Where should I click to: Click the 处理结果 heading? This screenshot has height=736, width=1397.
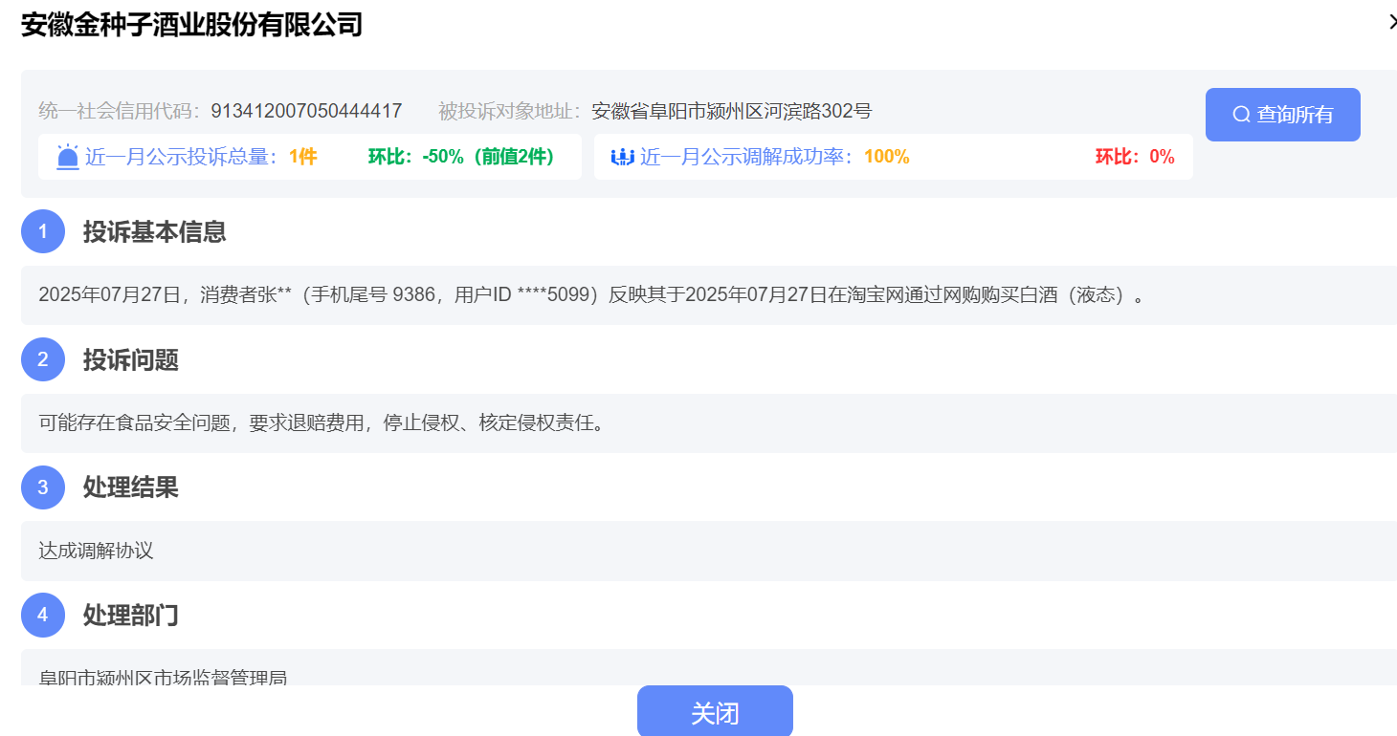pos(130,487)
